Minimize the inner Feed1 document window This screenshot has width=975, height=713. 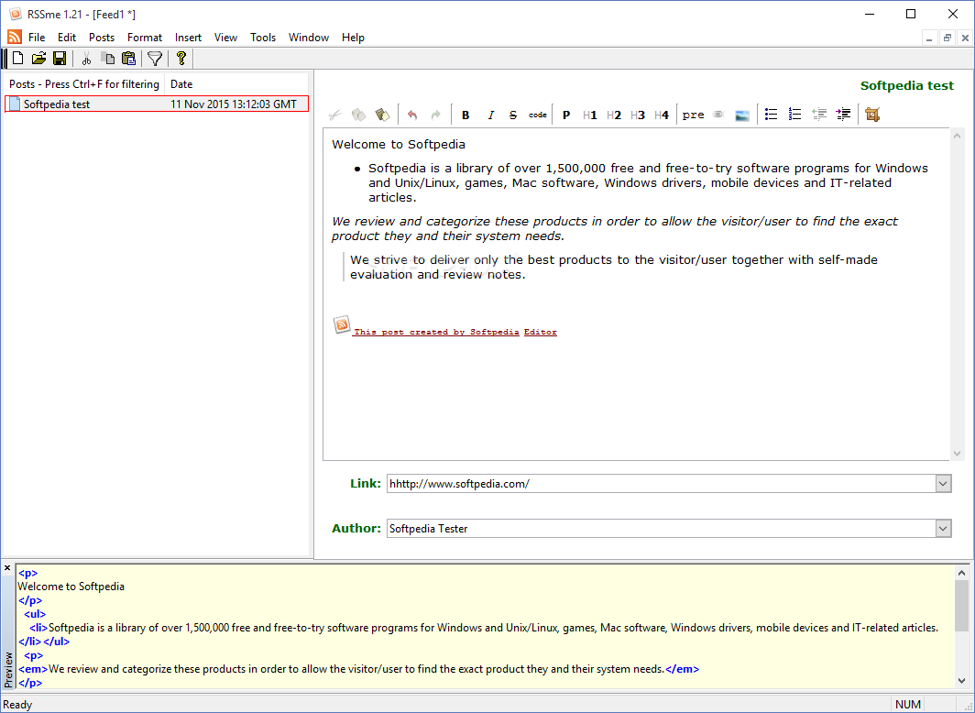click(x=929, y=38)
